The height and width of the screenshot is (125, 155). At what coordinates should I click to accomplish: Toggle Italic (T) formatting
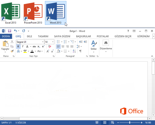click(23, 46)
